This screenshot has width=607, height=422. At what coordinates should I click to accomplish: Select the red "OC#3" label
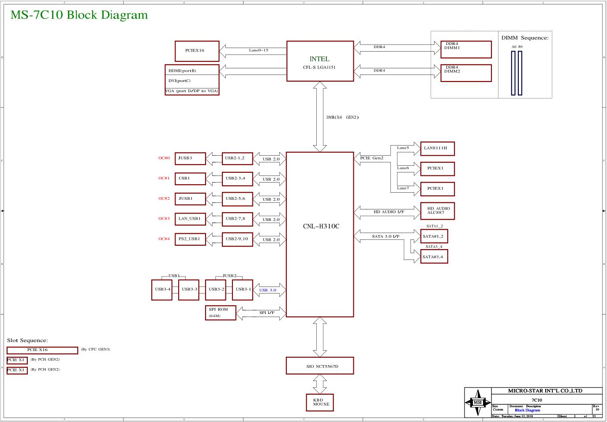[164, 218]
